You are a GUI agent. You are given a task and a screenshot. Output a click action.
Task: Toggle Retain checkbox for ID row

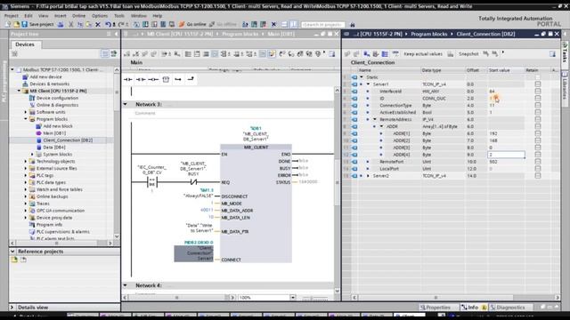pos(538,99)
